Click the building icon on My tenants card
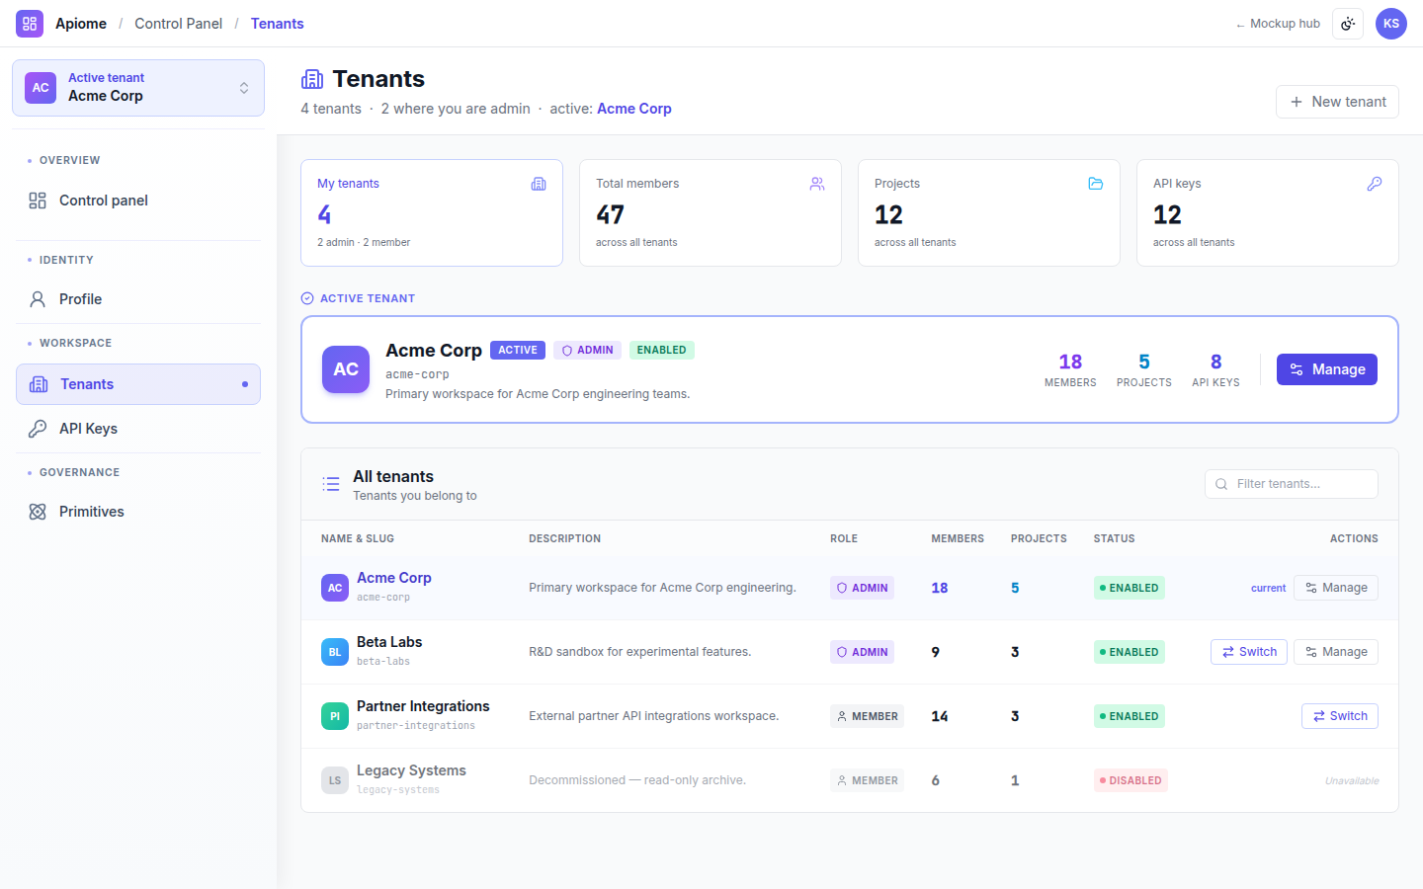1423x889 pixels. pos(539,184)
